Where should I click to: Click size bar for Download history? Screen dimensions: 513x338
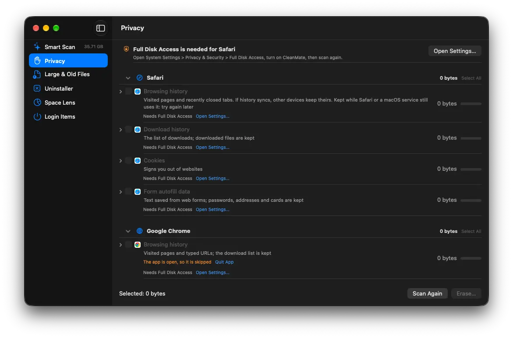[x=471, y=138]
